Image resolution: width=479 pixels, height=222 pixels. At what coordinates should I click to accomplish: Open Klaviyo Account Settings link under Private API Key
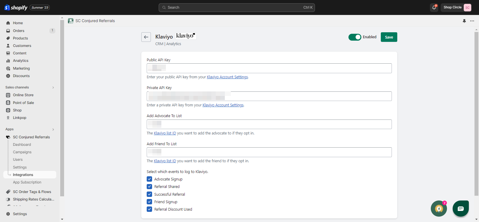(x=223, y=105)
